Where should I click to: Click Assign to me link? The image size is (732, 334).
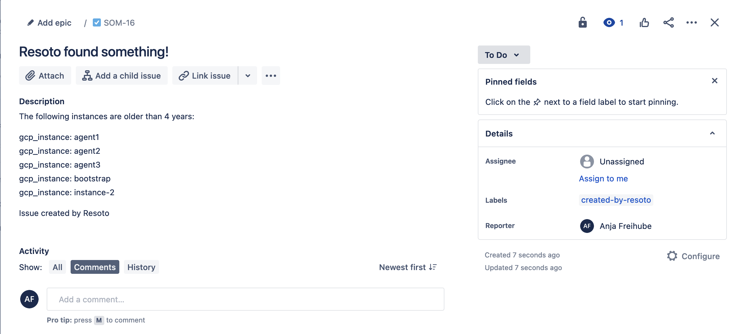coord(603,178)
